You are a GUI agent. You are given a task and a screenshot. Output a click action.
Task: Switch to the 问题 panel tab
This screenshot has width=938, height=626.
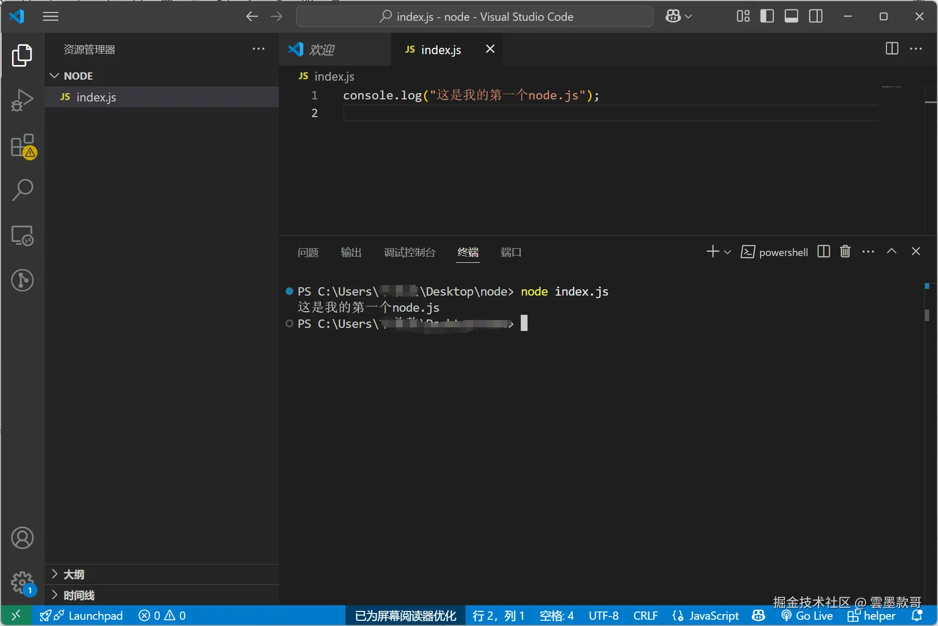[307, 252]
